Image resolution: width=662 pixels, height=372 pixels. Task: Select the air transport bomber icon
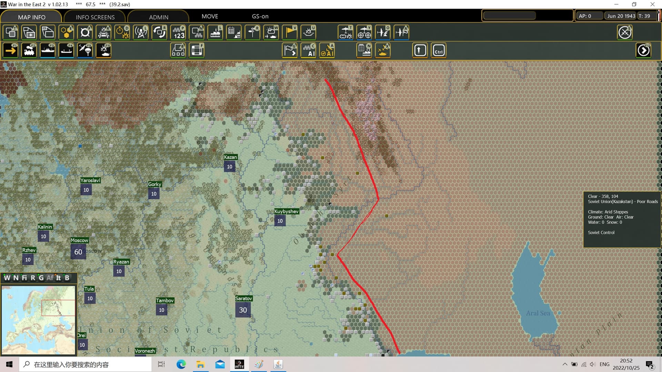pyautogui.click(x=346, y=32)
